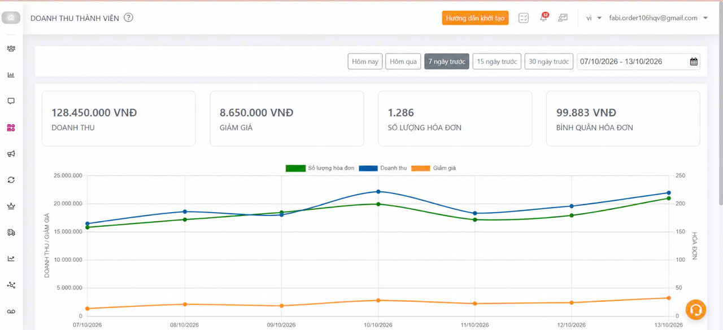Click the SỐ LƯỢNG HÓA ĐƠN card label
The width and height of the screenshot is (723, 330).
click(425, 127)
